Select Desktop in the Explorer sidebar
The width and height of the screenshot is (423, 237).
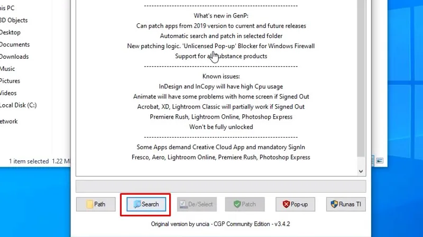pyautogui.click(x=11, y=32)
